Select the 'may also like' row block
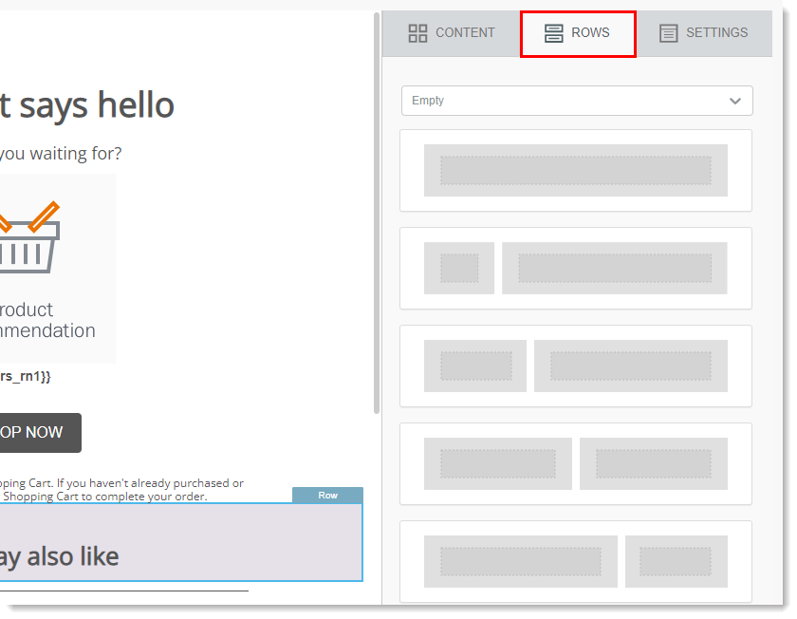Image resolution: width=797 pixels, height=619 pixels. [x=181, y=542]
